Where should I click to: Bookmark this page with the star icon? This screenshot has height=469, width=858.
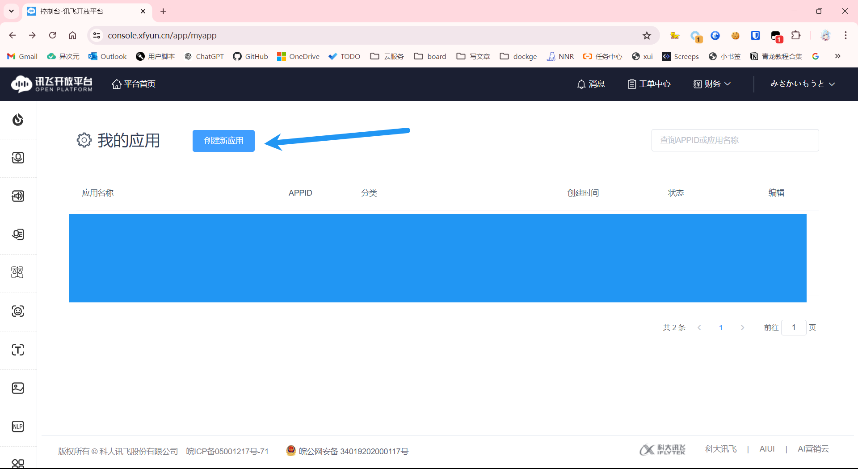(x=647, y=35)
